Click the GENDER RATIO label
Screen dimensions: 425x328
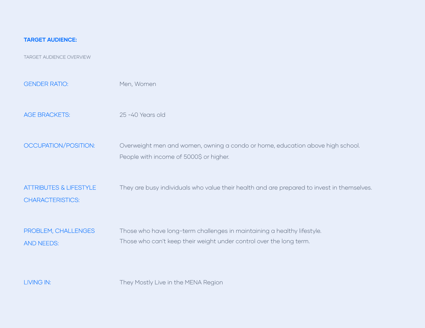click(x=46, y=84)
